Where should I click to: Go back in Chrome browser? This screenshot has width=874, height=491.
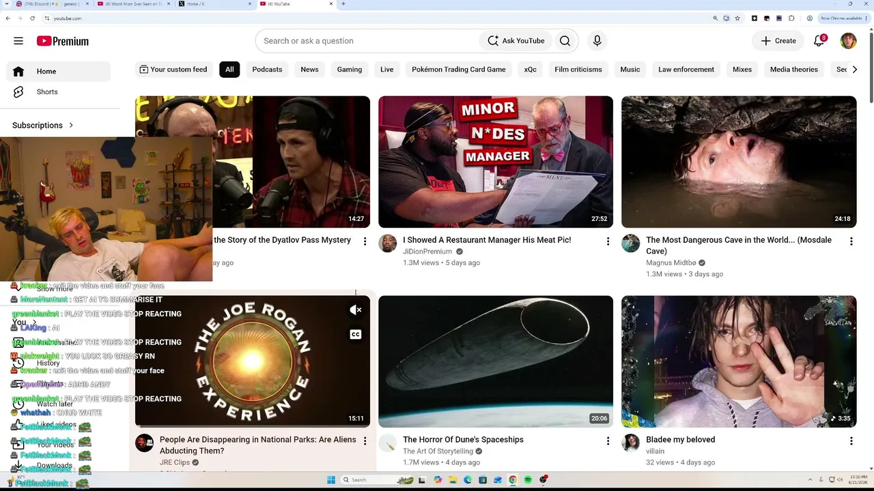tap(8, 18)
